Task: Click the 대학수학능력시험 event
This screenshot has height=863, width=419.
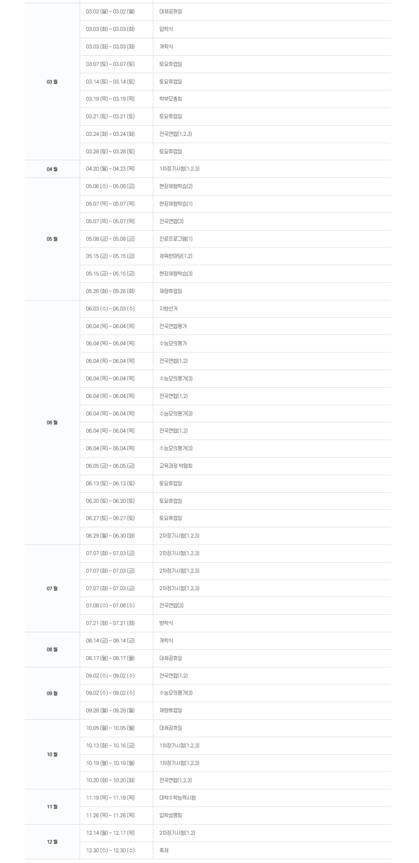Action: [x=178, y=798]
